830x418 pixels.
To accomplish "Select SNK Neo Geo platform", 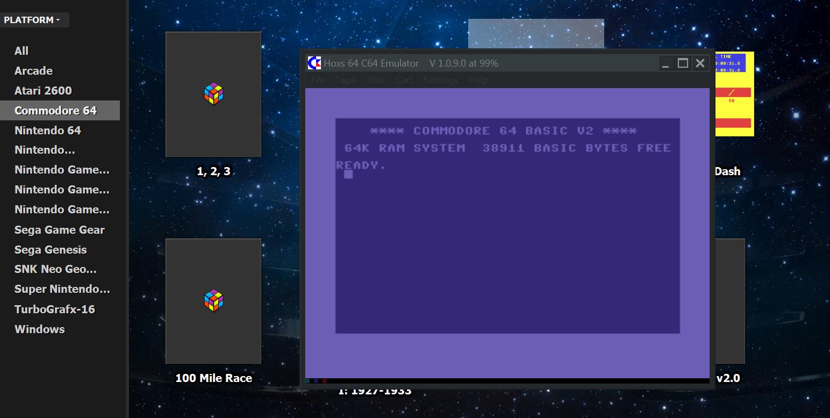I will point(55,269).
